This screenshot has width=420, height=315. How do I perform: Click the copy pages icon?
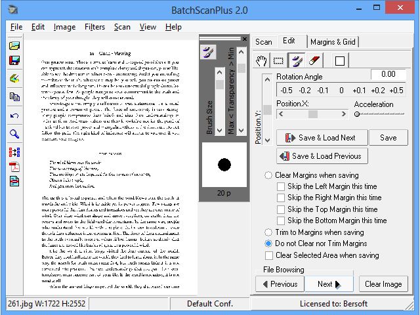pyautogui.click(x=14, y=96)
